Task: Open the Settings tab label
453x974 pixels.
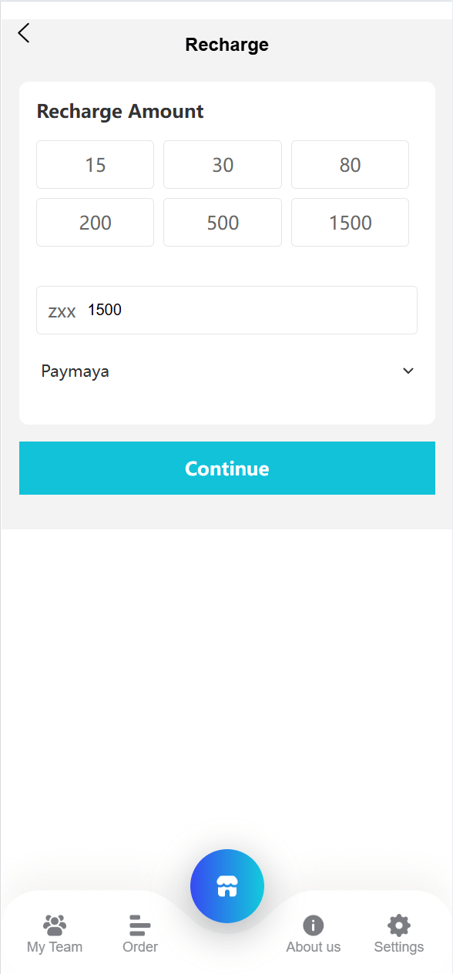Action: coord(399,947)
